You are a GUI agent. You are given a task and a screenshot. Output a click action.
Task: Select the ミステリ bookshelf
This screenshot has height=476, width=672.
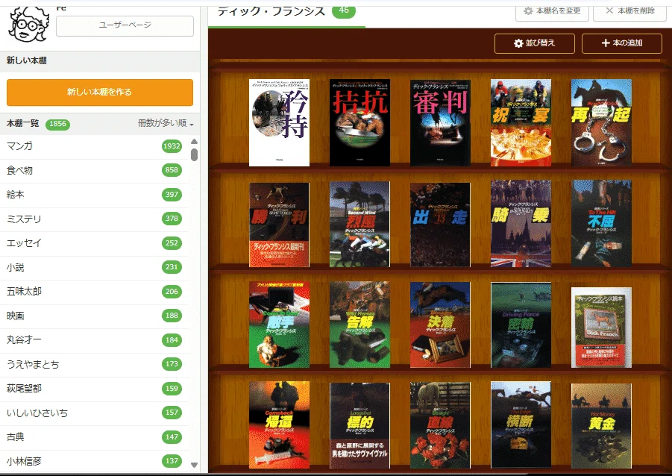tap(94, 219)
